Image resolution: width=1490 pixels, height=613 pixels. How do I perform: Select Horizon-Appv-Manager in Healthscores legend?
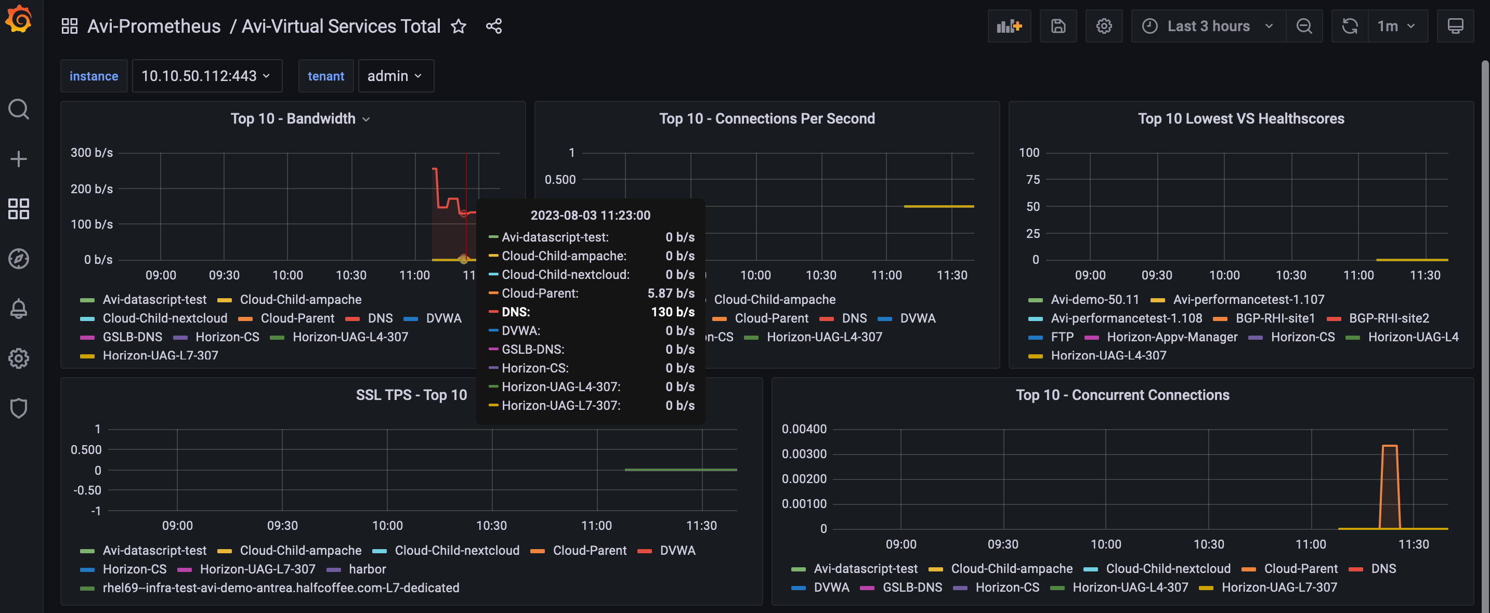1172,337
